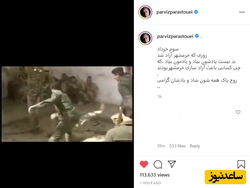Click Reply under the comment
250x188 pixels.
195,146
